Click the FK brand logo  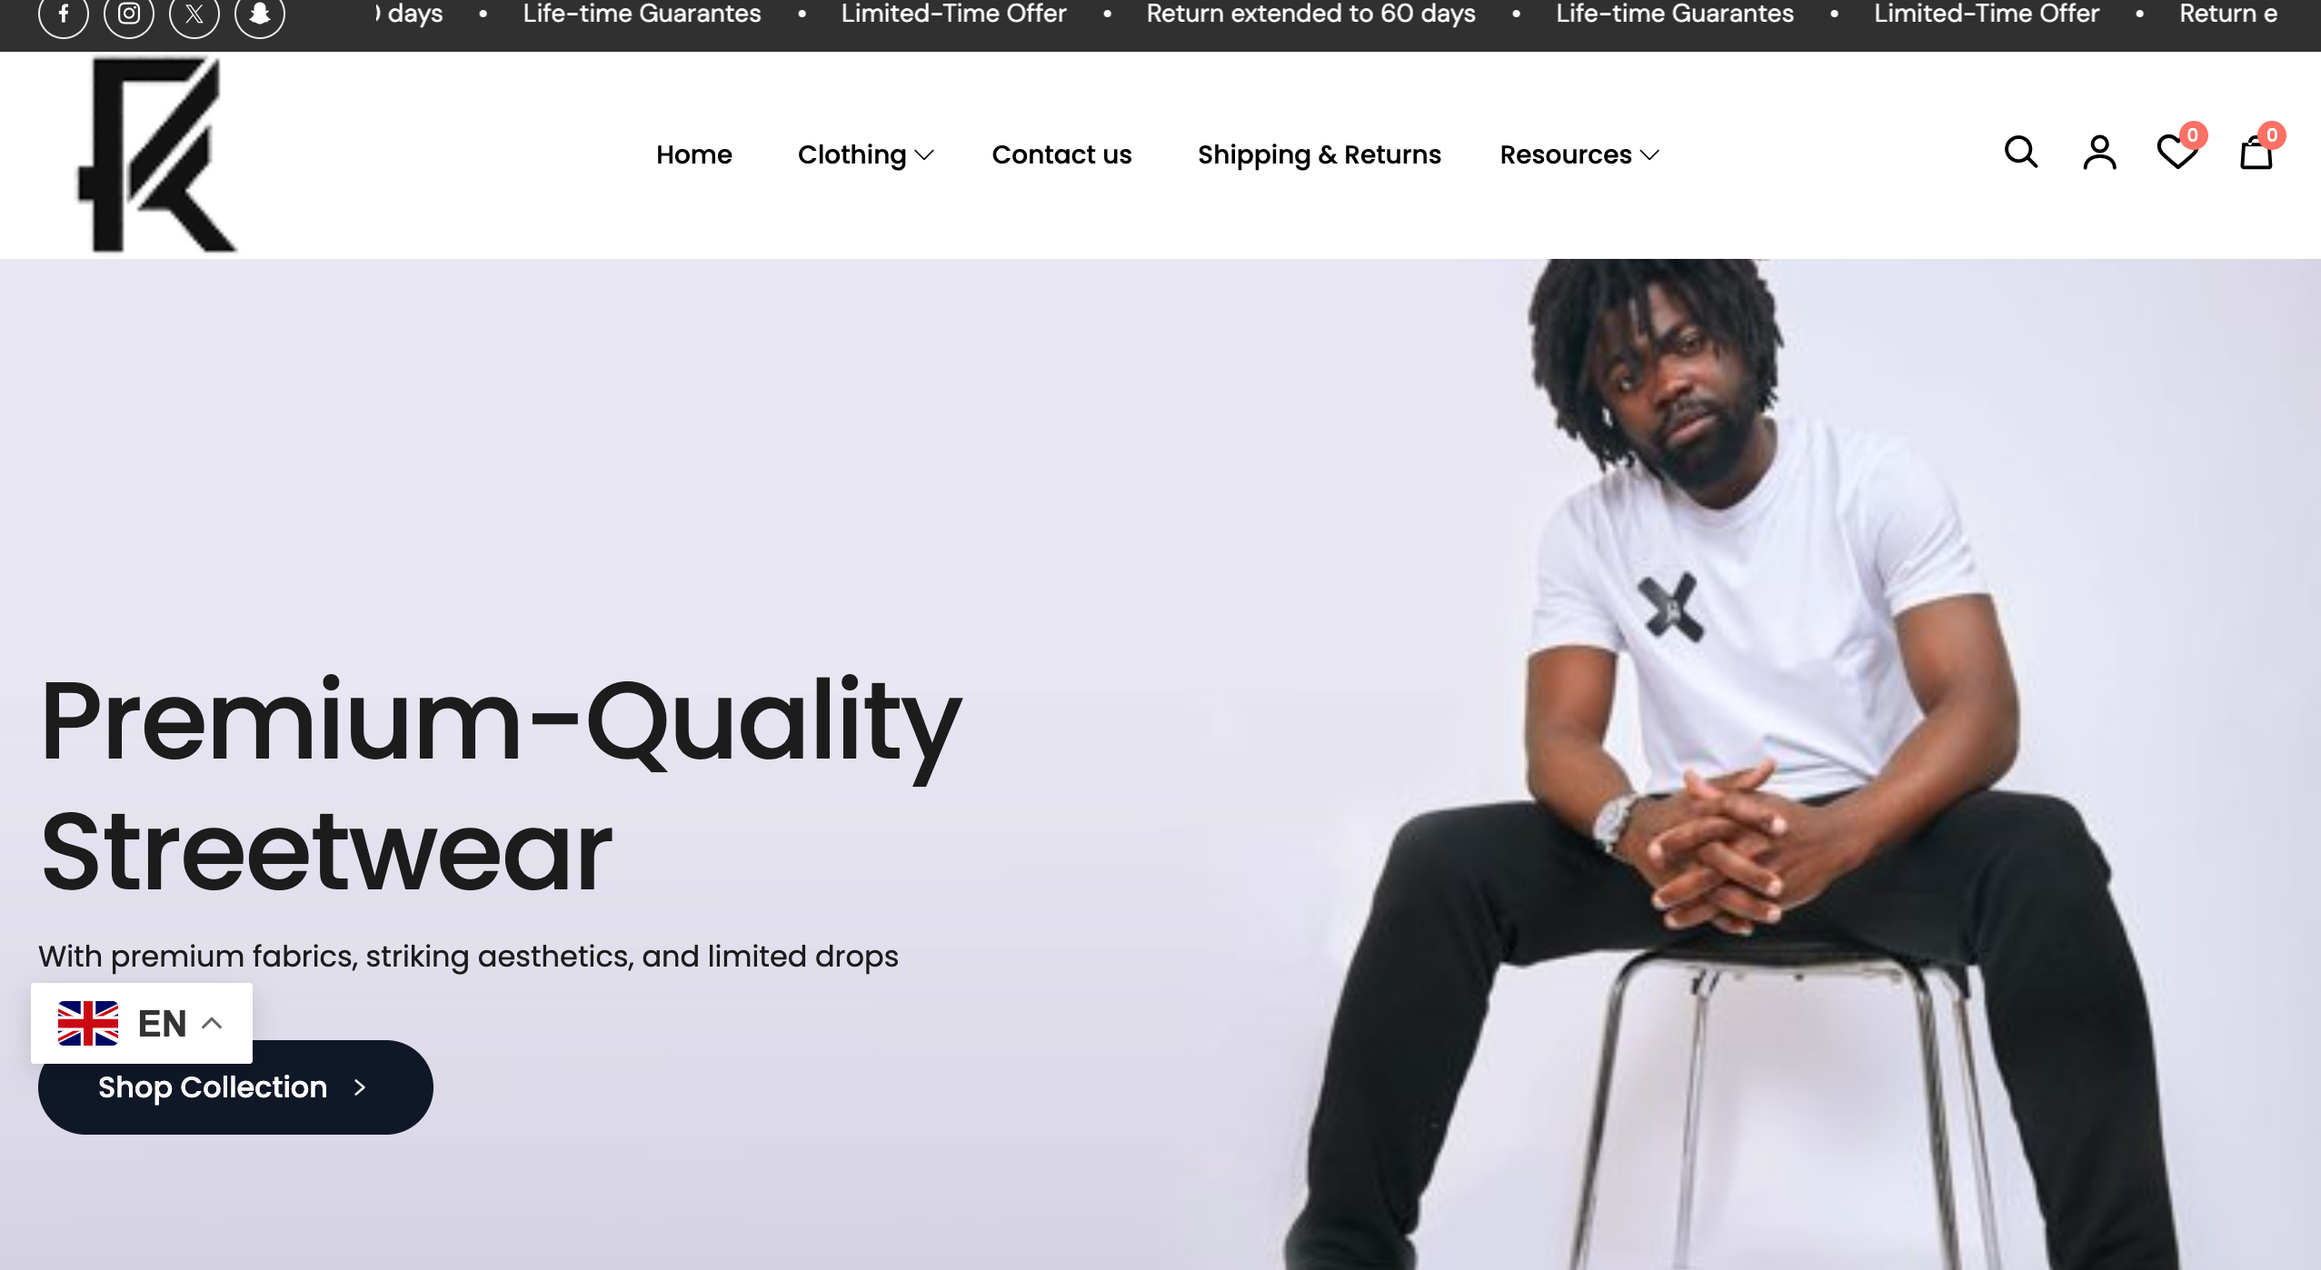[x=156, y=154]
